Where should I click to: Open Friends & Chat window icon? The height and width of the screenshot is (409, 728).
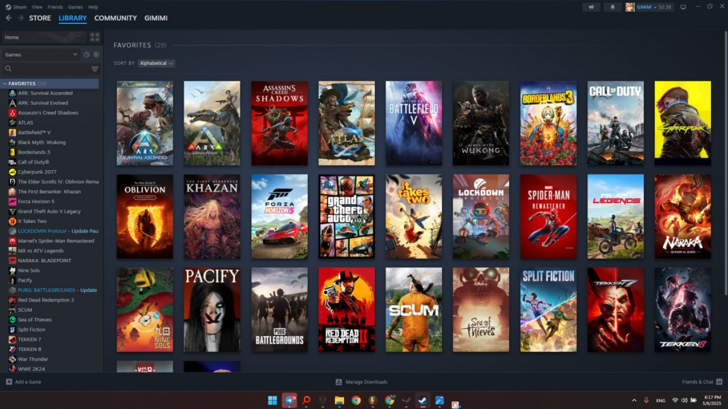coord(719,382)
